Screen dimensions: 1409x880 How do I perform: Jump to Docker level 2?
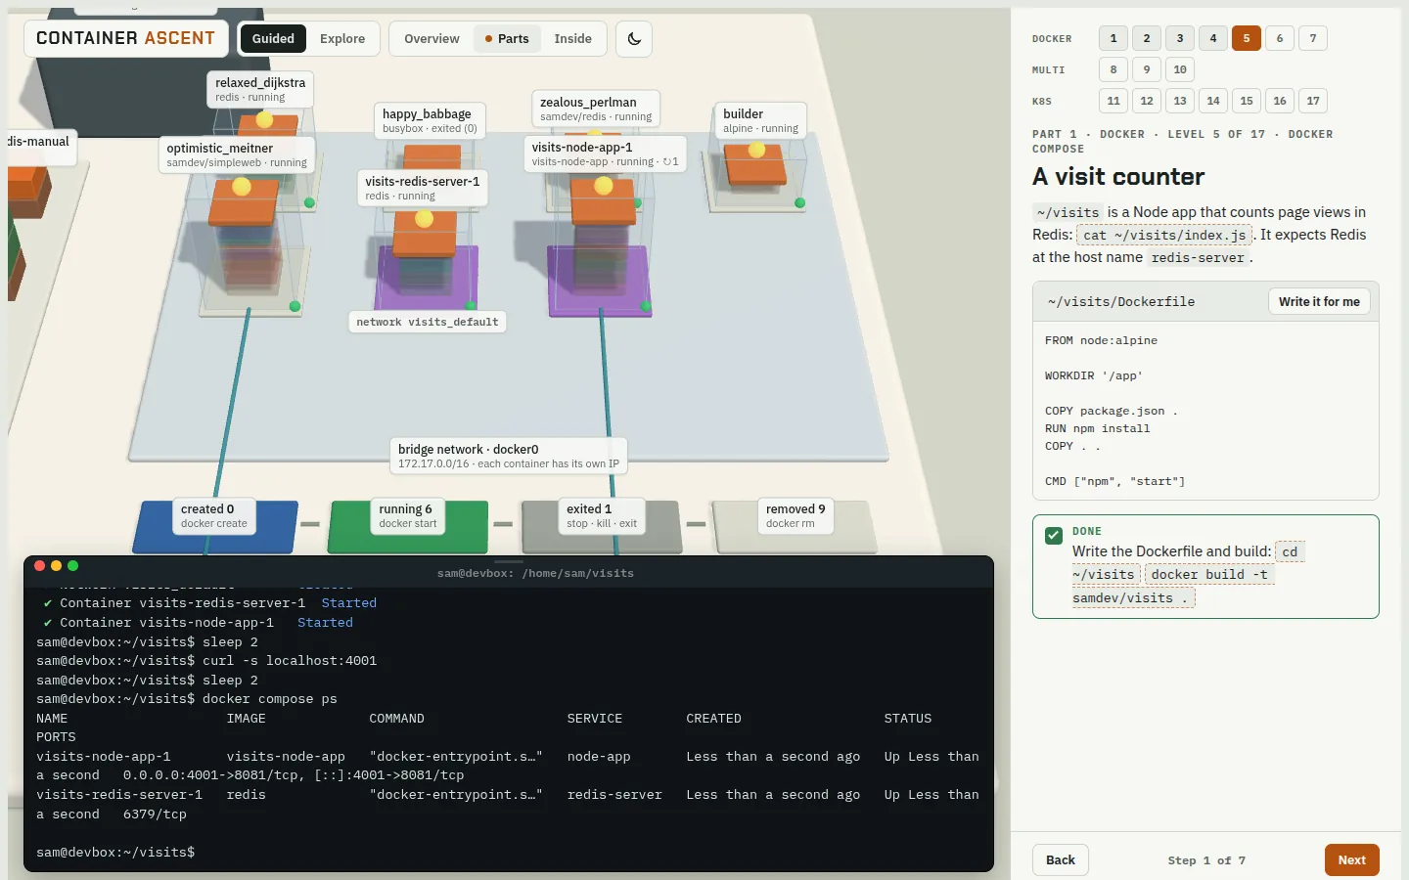[1147, 38]
